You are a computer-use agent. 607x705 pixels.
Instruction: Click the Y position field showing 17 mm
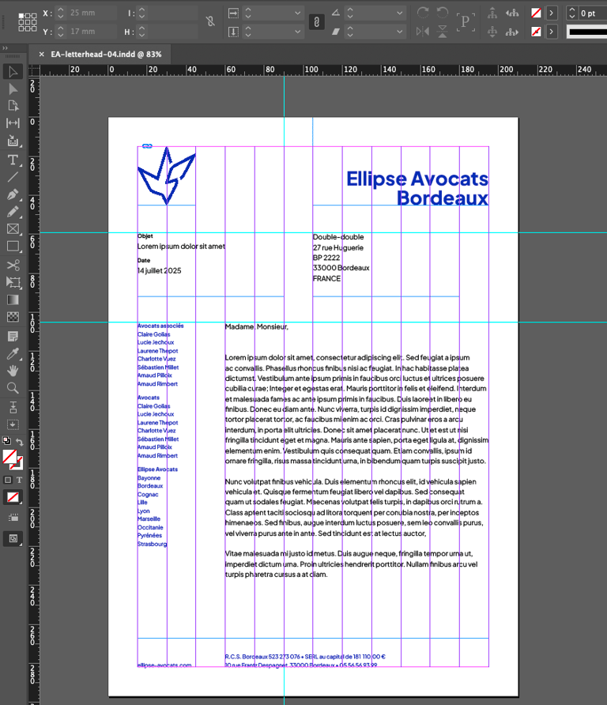tap(92, 32)
